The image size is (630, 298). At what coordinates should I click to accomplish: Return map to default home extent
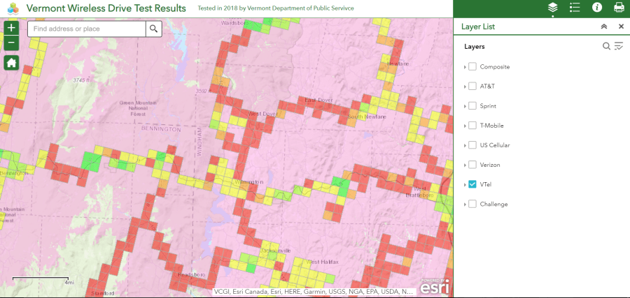pyautogui.click(x=11, y=63)
